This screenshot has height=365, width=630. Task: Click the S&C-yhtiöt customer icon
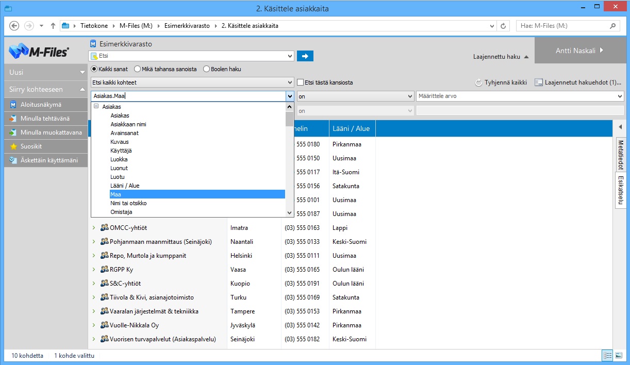click(x=105, y=283)
